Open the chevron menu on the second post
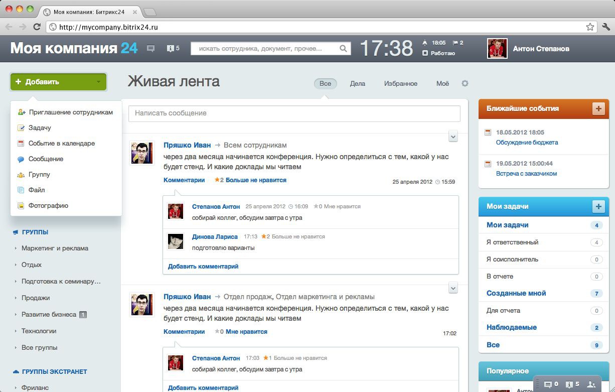Image resolution: width=615 pixels, height=392 pixels. coord(452,287)
